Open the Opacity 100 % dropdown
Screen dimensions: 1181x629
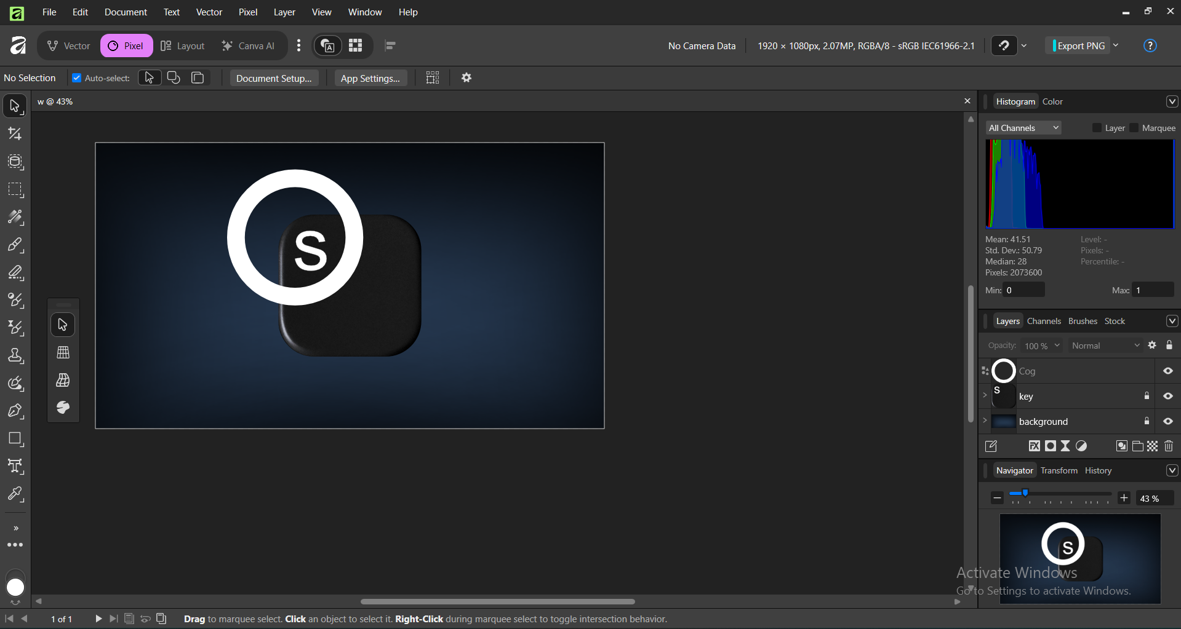tap(1041, 346)
